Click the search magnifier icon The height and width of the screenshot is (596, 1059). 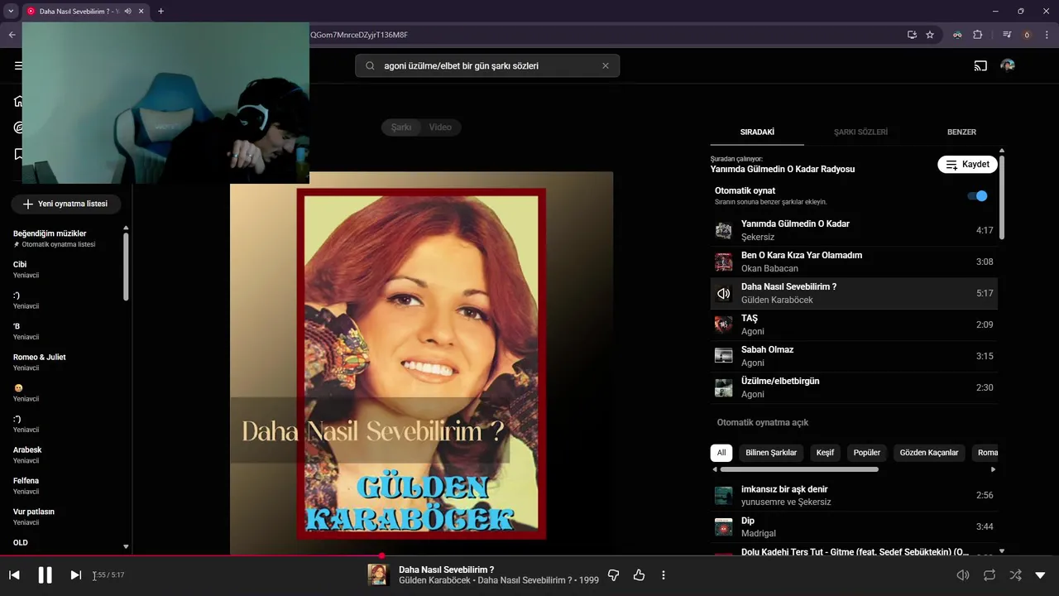[x=370, y=65]
